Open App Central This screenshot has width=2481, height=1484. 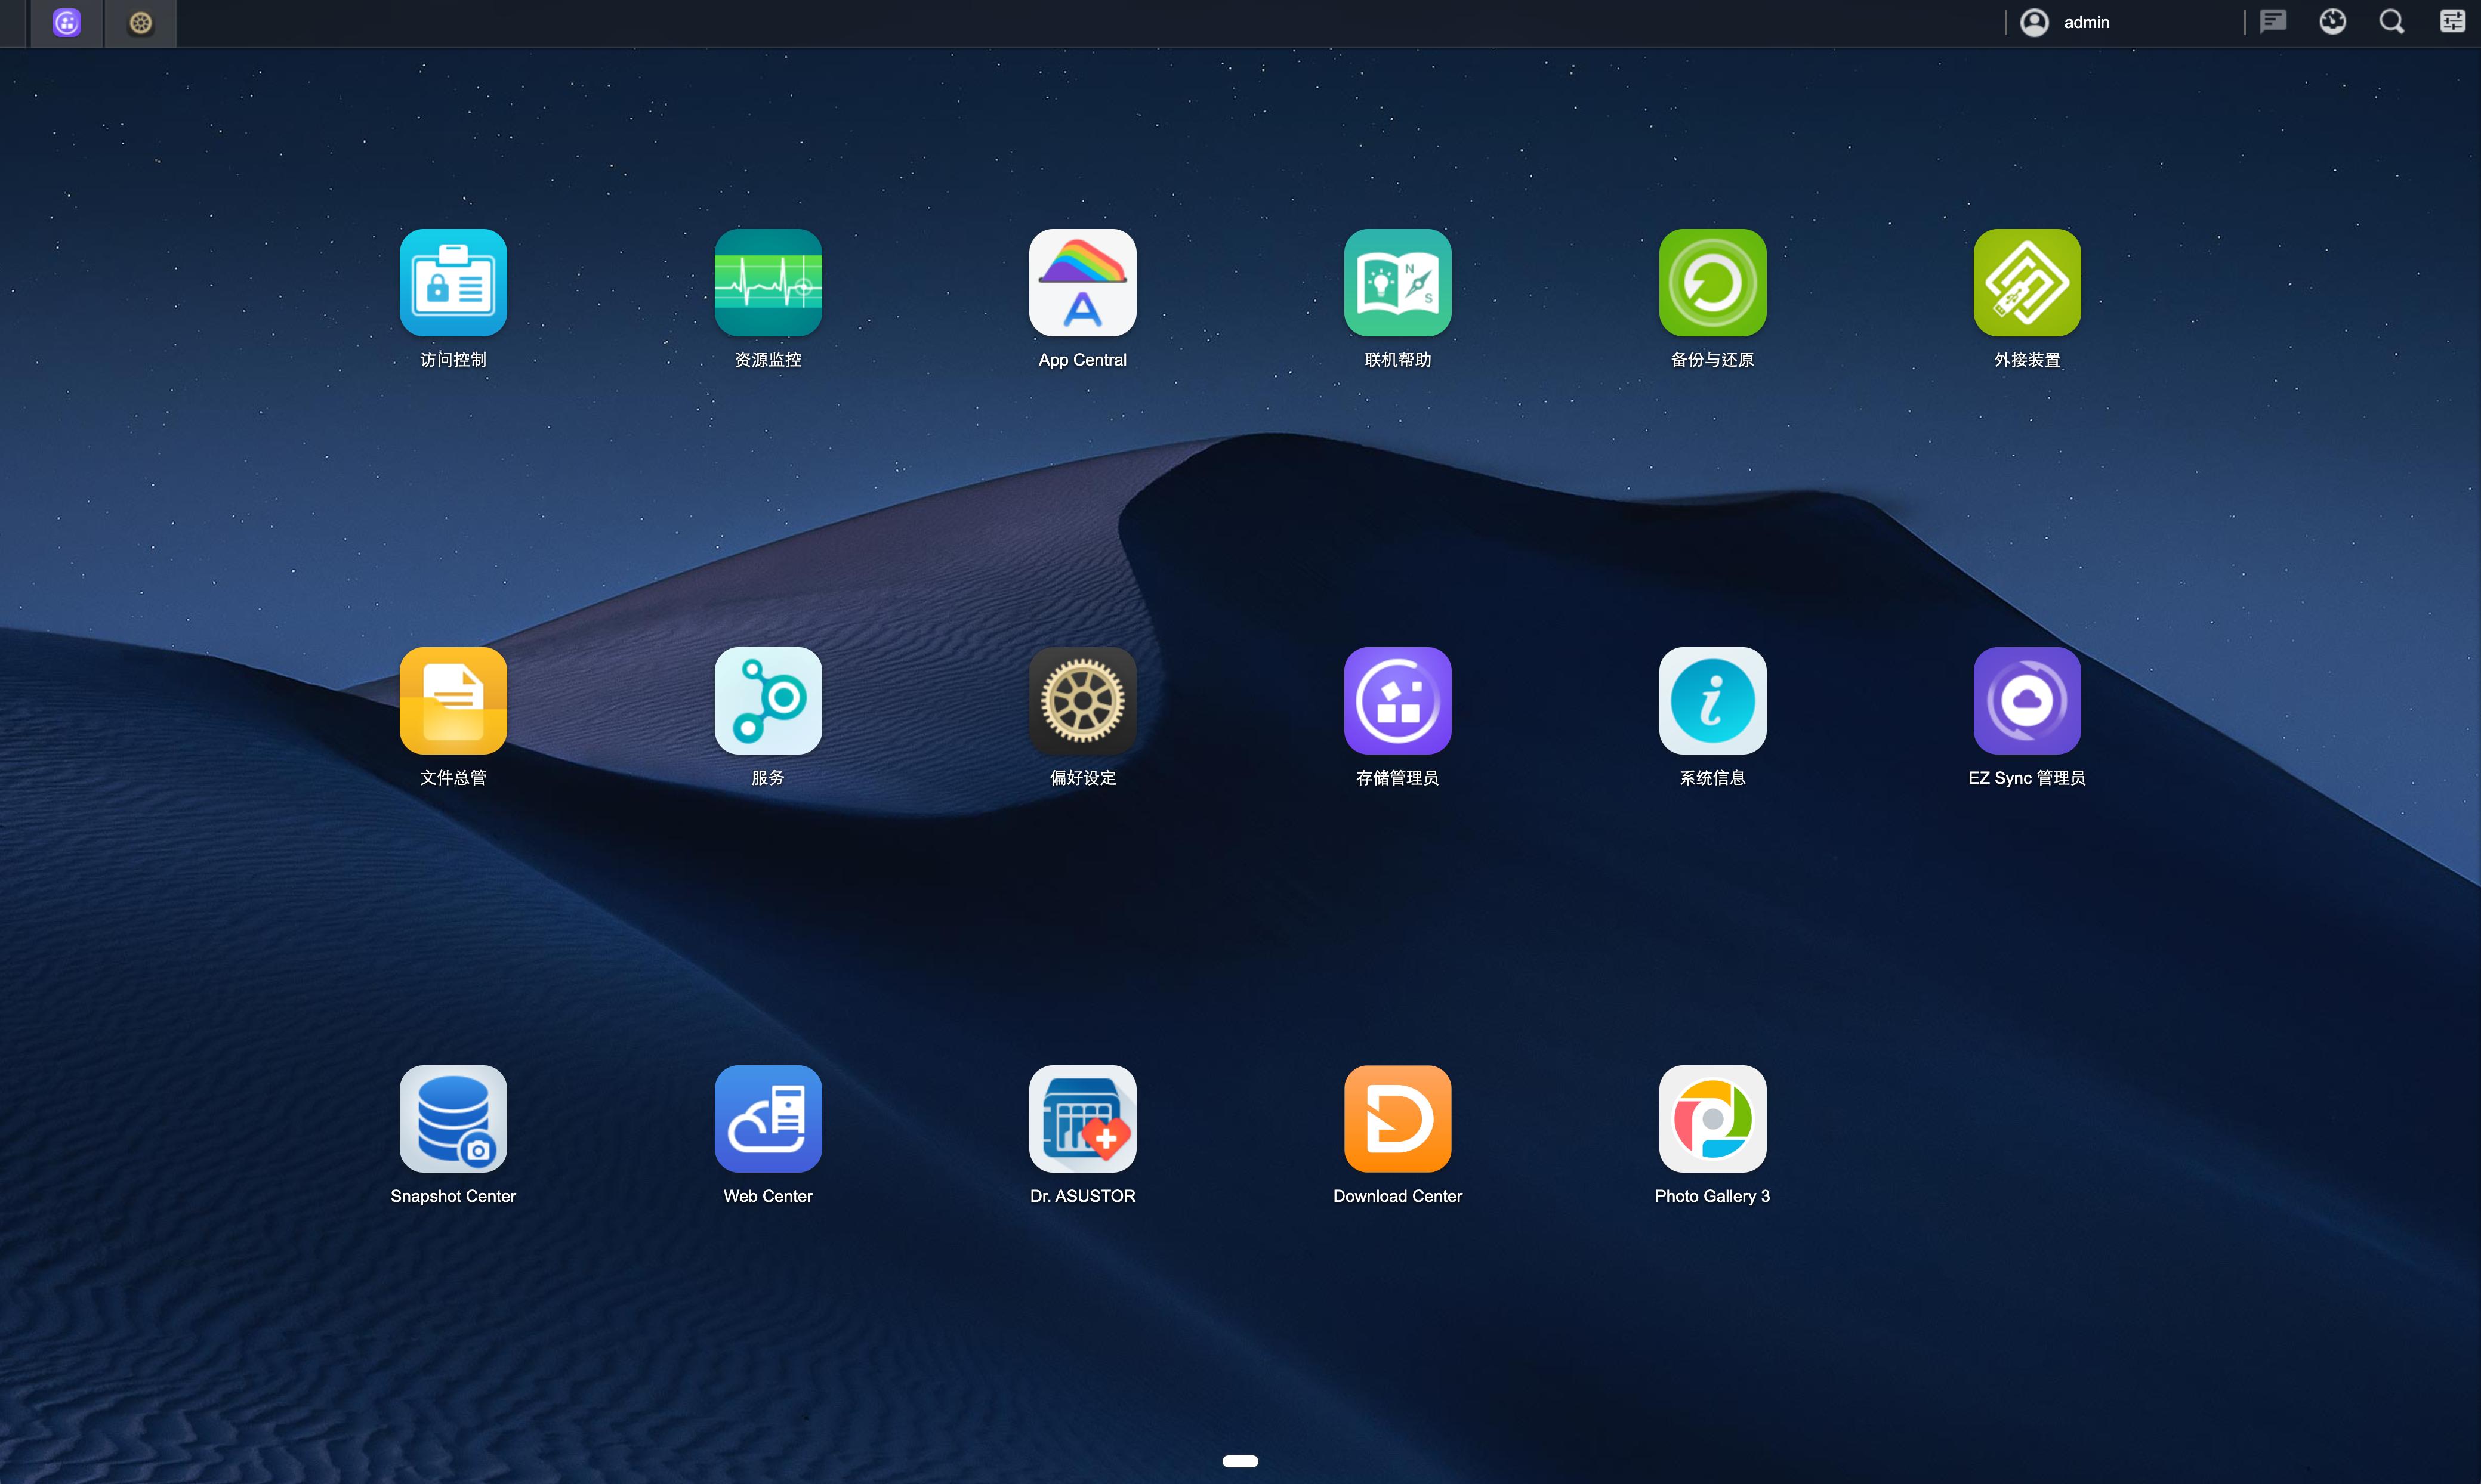tap(1082, 283)
